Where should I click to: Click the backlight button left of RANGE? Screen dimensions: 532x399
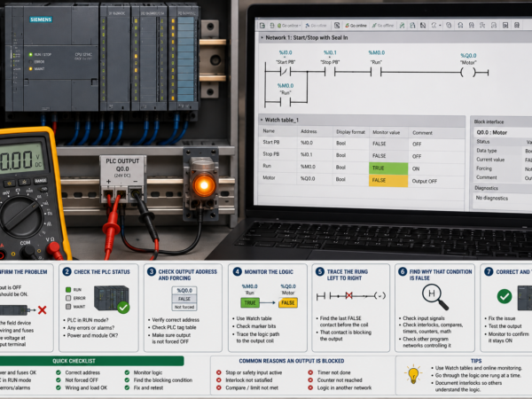tap(24, 182)
